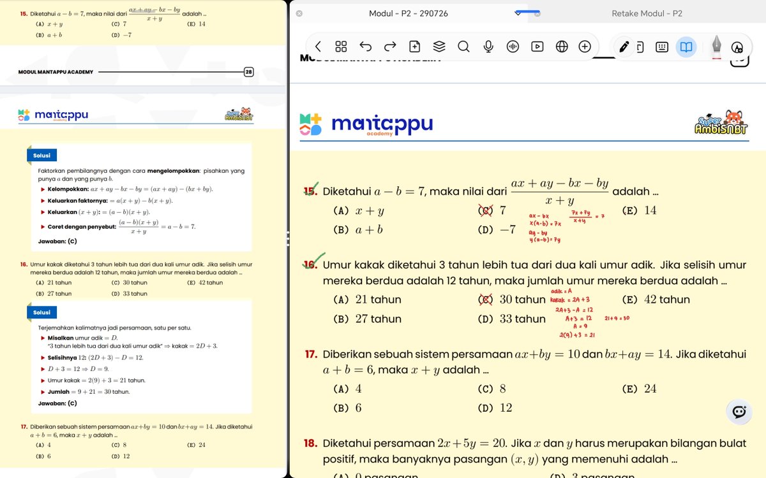Open the presentation play mode

[537, 47]
